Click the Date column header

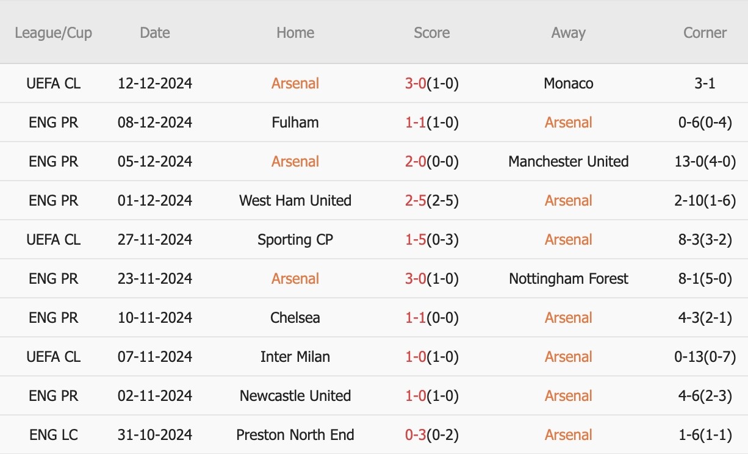155,32
